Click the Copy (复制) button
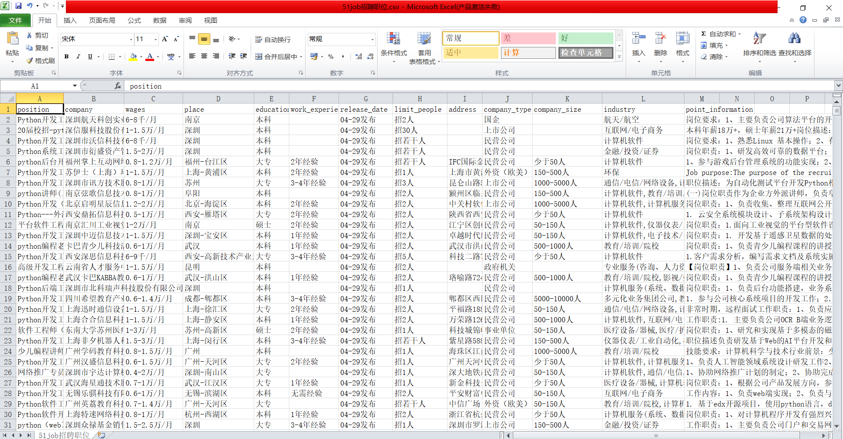 (x=38, y=48)
